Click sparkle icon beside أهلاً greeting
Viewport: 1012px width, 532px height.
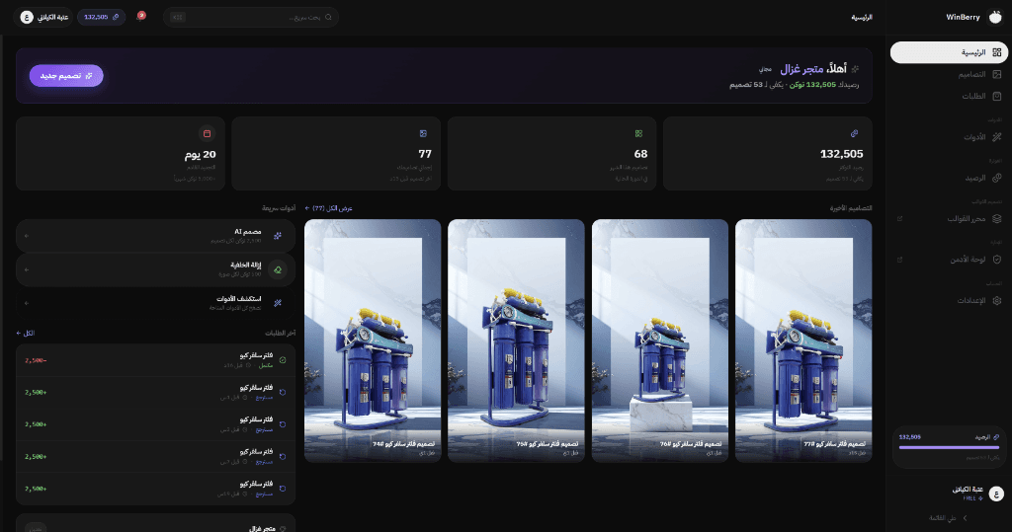[855, 69]
